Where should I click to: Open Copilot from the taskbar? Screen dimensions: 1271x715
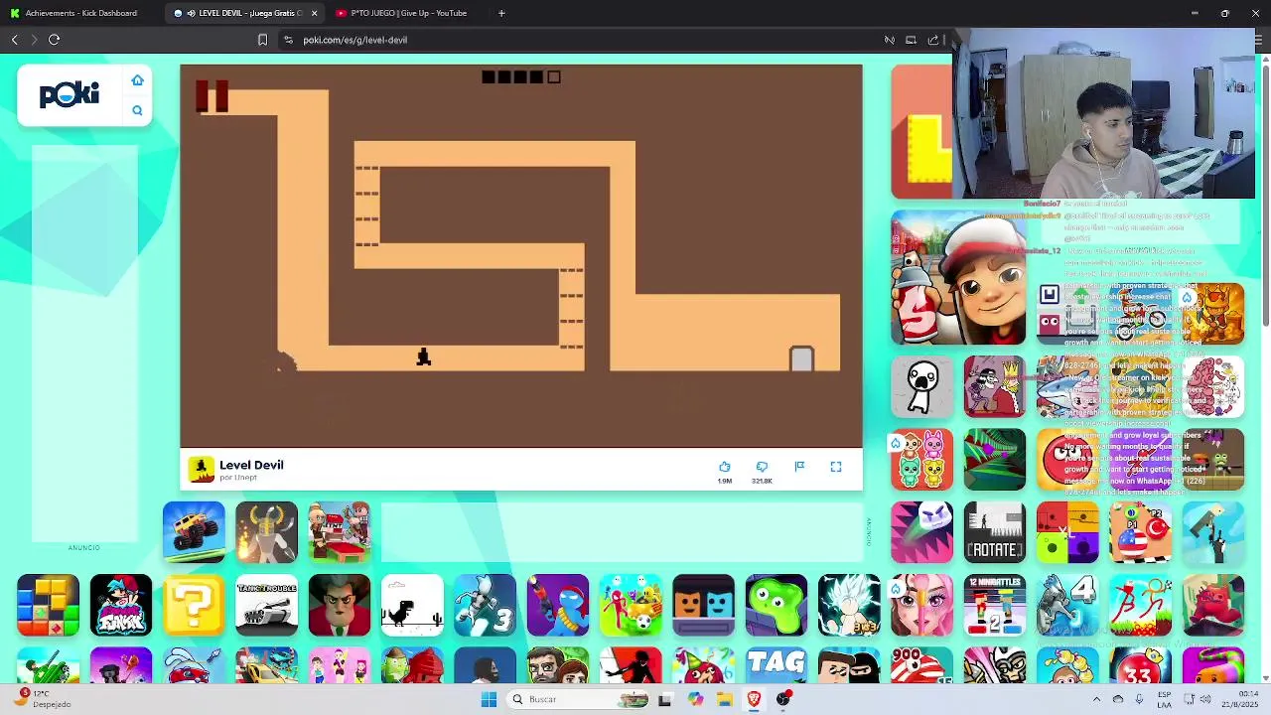[695, 699]
